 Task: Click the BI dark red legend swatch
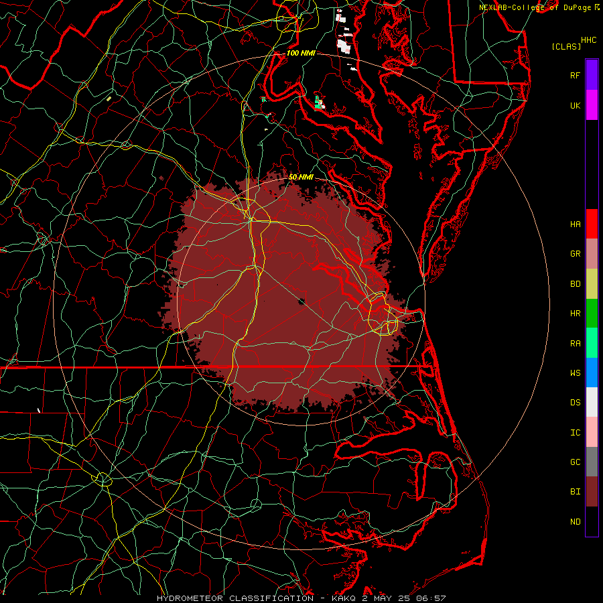[x=592, y=492]
